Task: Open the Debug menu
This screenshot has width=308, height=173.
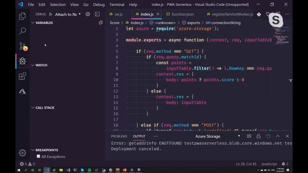Action: coord(99,4)
